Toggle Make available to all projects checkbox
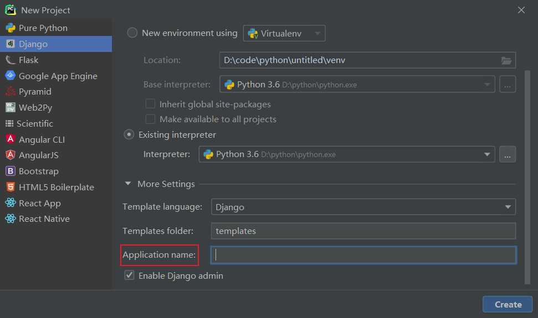Image resolution: width=538 pixels, height=318 pixels. coord(150,119)
